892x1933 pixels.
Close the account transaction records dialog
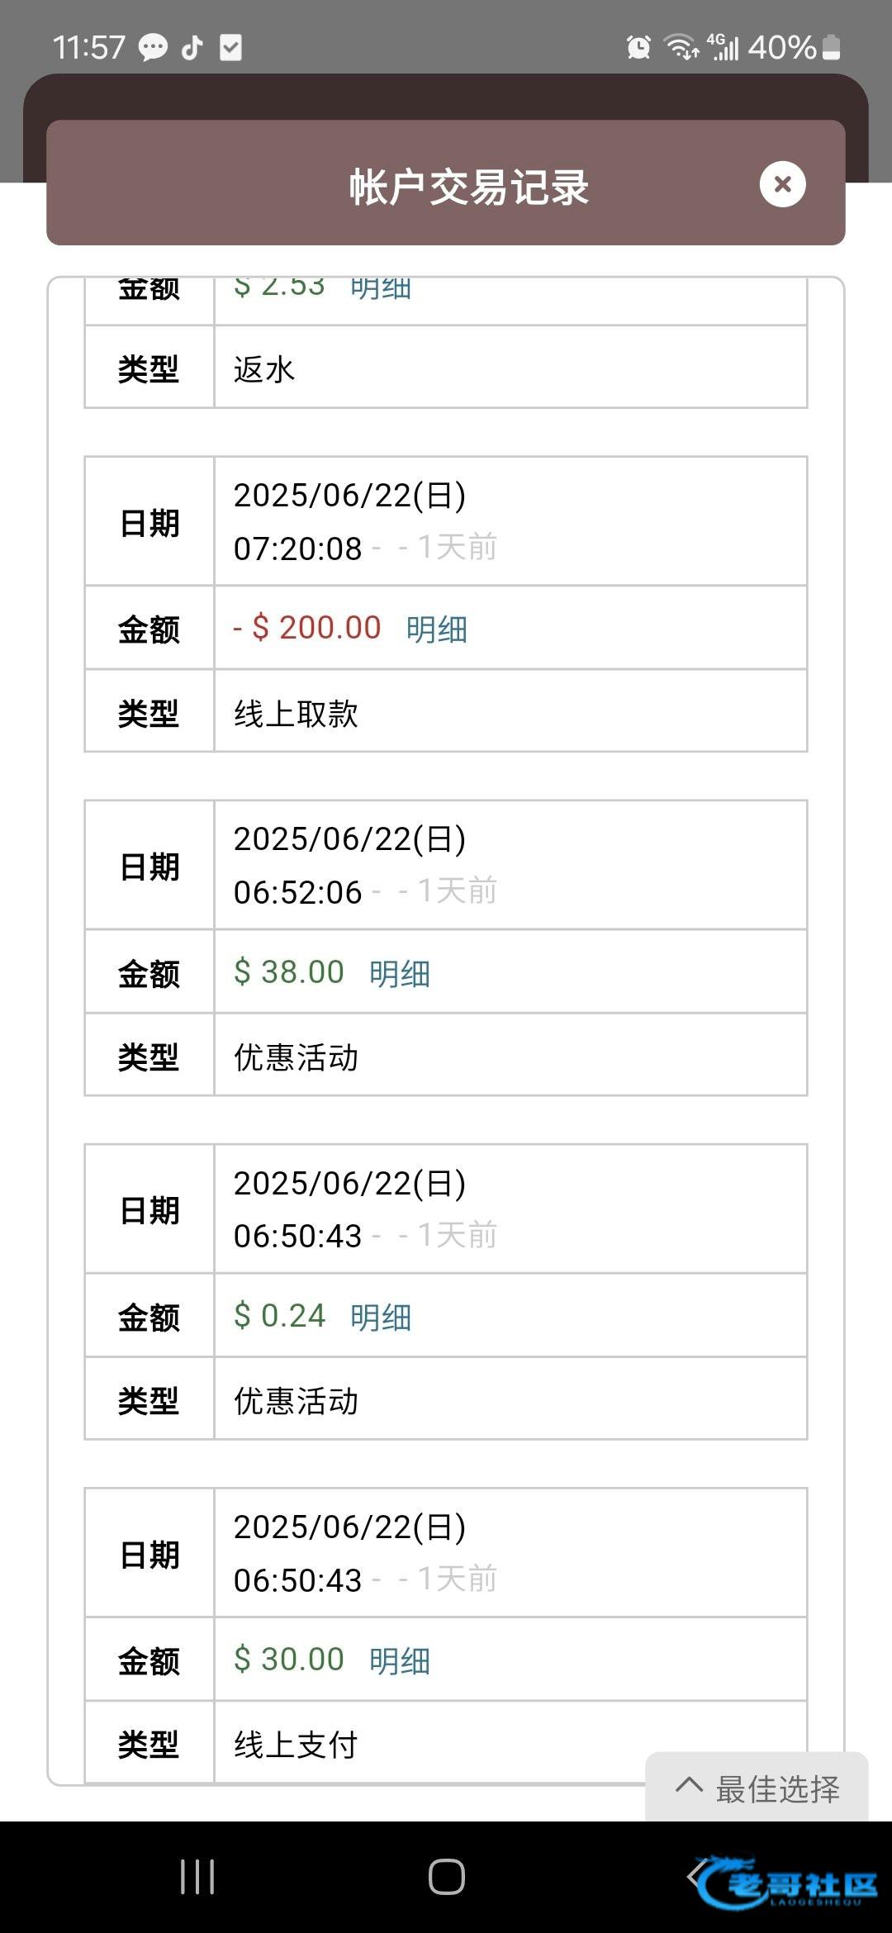pos(782,184)
